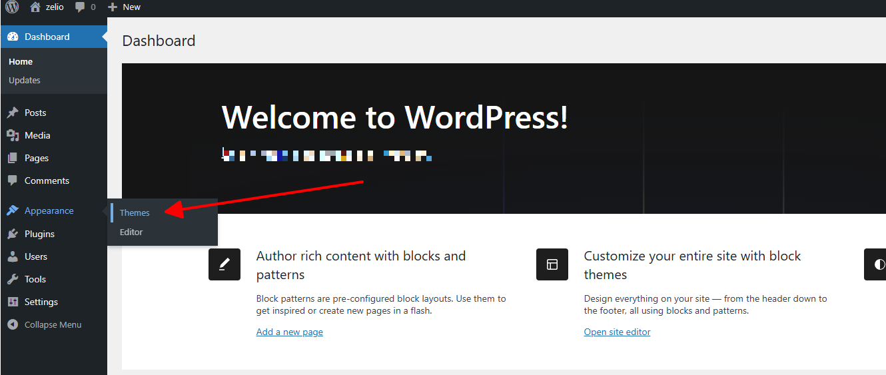Open the Appearance menu
The image size is (886, 375).
coord(53,210)
